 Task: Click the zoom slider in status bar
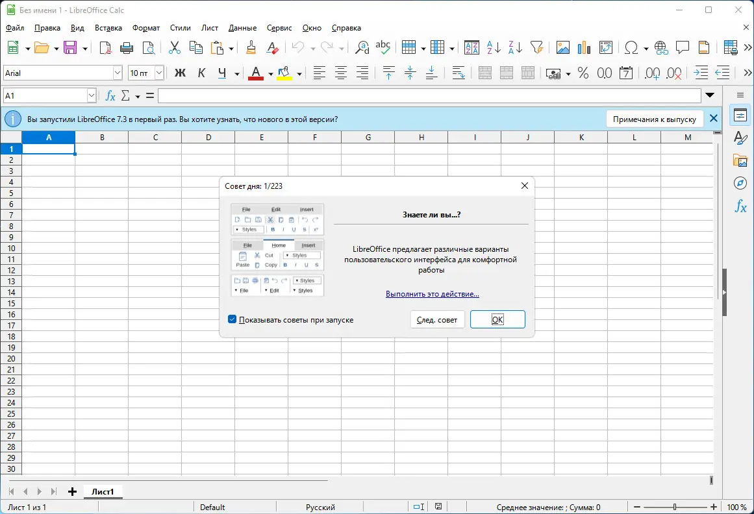(675, 507)
